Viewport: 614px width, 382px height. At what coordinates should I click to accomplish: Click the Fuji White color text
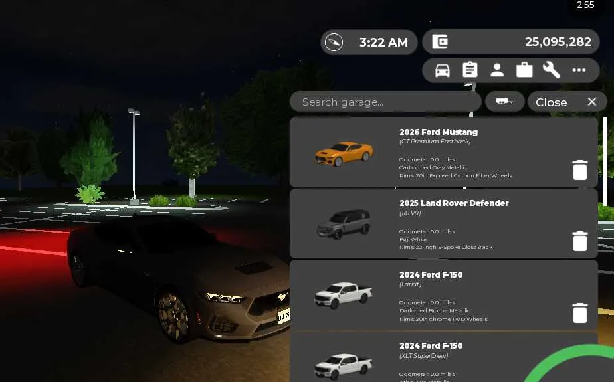coord(413,239)
